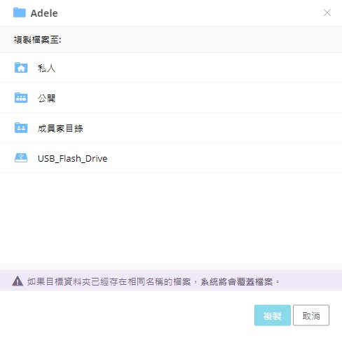Viewport: 342px width, 338px height.
Task: Click the shared folder icon for 公開
Action: (21, 97)
